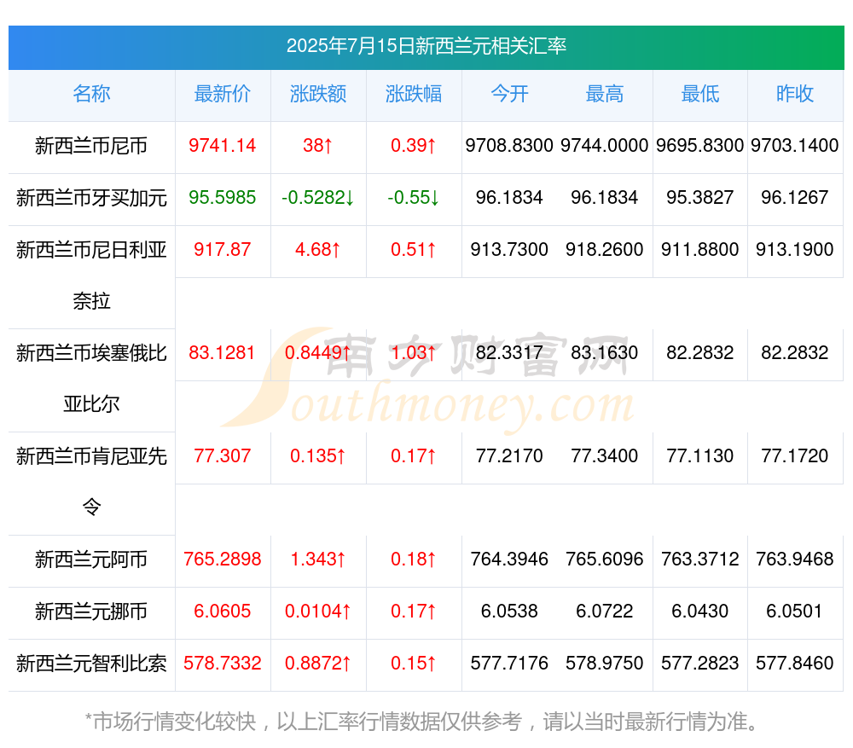Viewport: 853px width, 748px height.
Task: Click latest price 9741.14
Action: (x=222, y=146)
